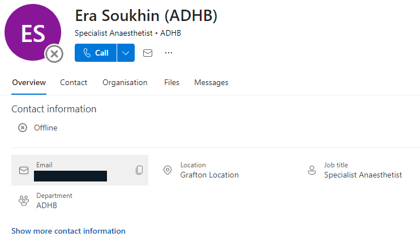Go to the Files tab
Screen dimensions: 420x245
[172, 82]
